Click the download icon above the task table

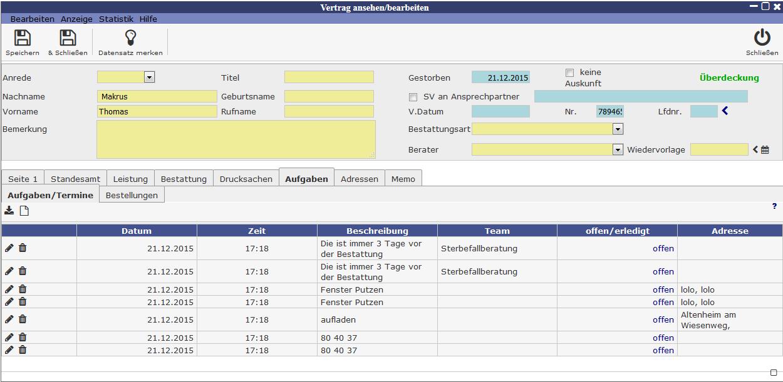click(9, 211)
